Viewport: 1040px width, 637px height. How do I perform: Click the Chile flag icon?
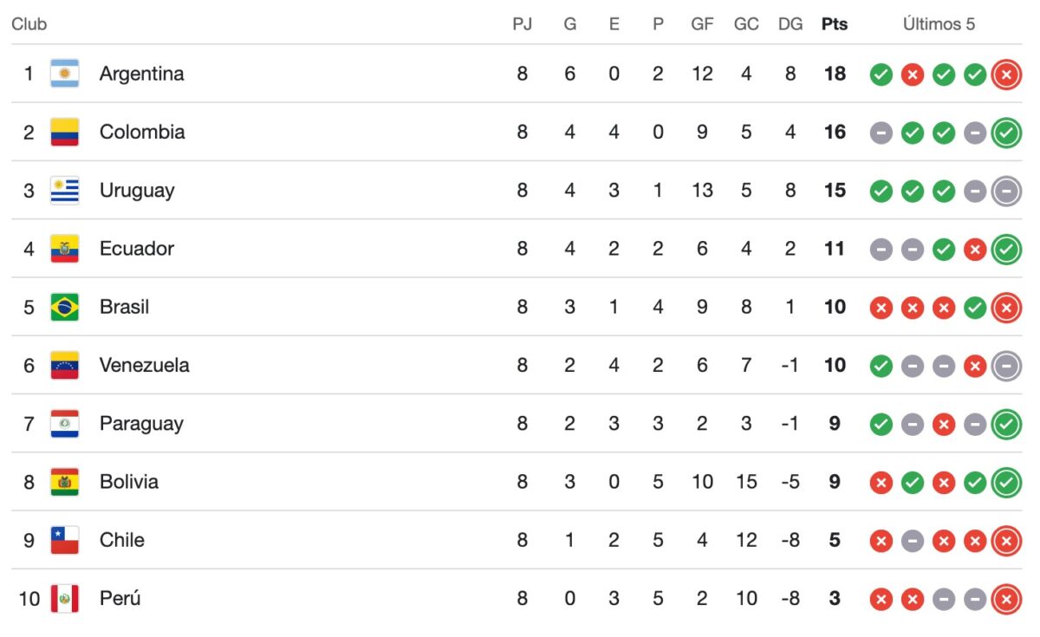tap(64, 540)
